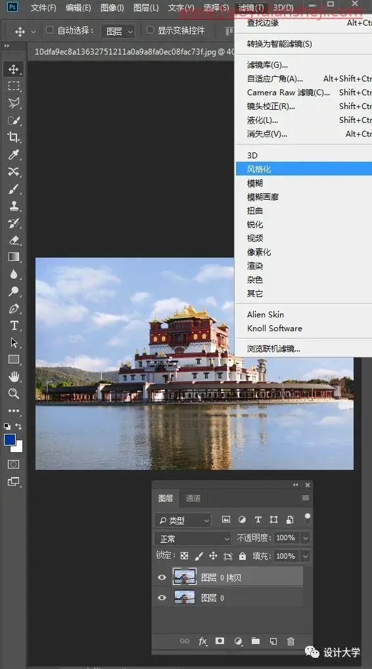The image size is (372, 669).
Task: Select the Rectangular Marquee tool
Action: pos(14,85)
